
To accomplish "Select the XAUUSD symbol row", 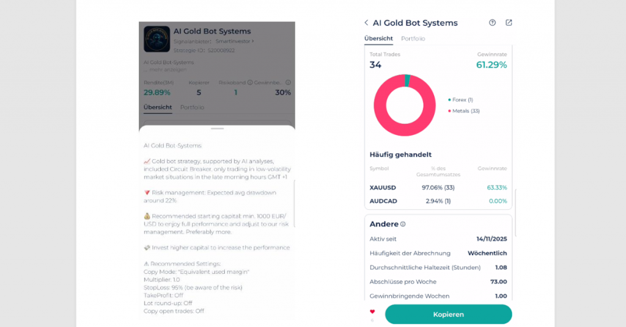I will coord(438,187).
